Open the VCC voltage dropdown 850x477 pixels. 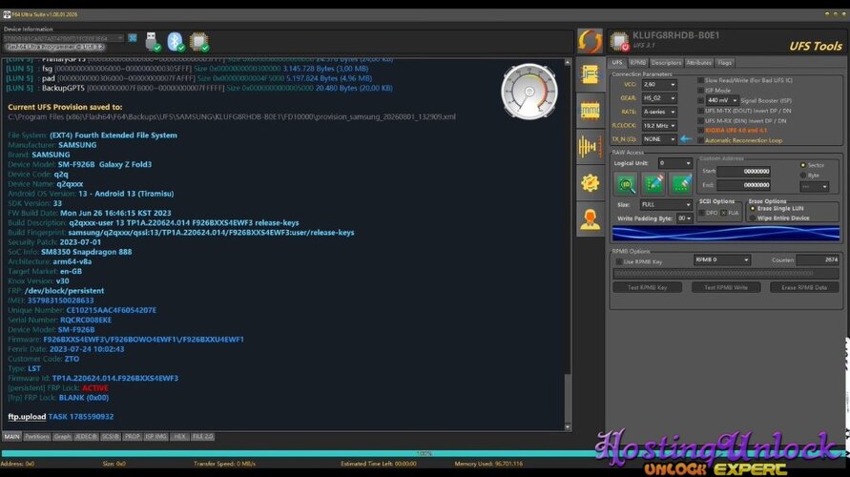coord(658,85)
